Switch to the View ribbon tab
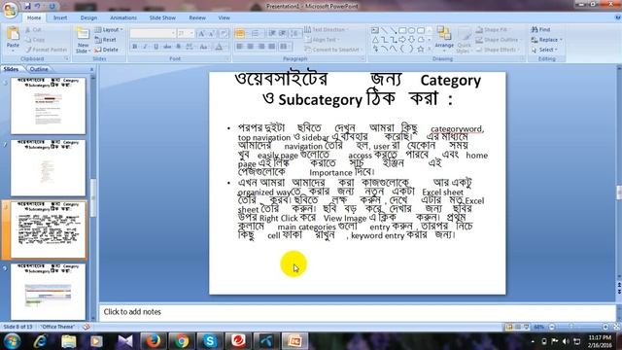622x350 pixels. (224, 17)
